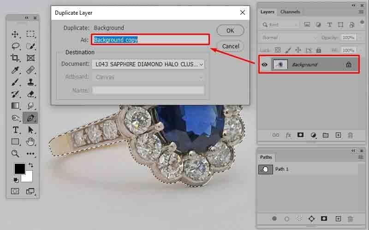Switch to the Paths tab

tap(266, 157)
